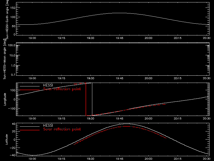Click the Longitude axis title
Viewport: 214px width, 161px height.
(x=5, y=99)
